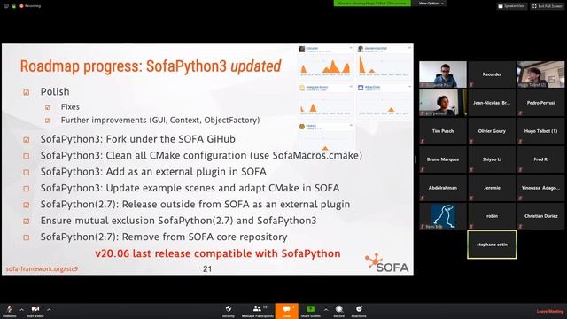Open the meeting information icon

pos(6,6)
